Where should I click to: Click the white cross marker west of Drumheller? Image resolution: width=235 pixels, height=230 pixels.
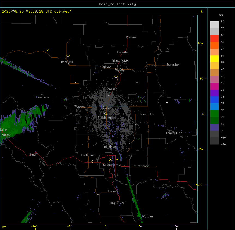[167, 102]
